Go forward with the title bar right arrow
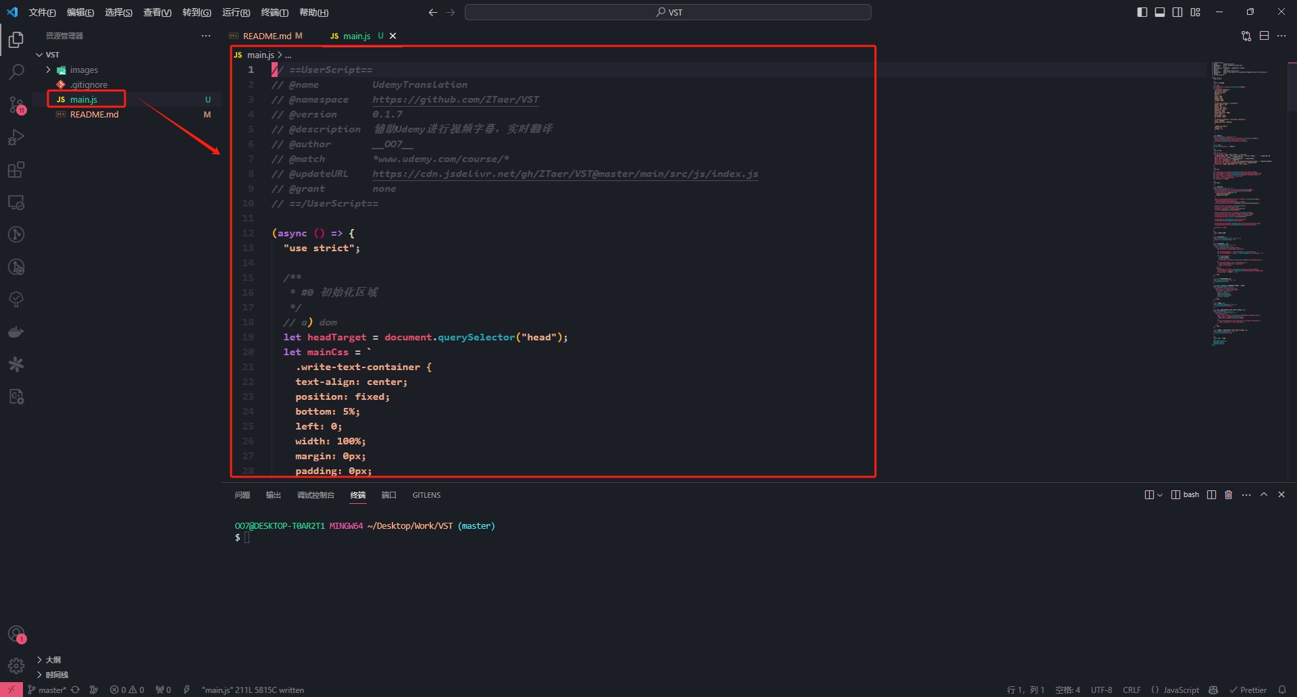Image resolution: width=1297 pixels, height=697 pixels. pyautogui.click(x=451, y=12)
